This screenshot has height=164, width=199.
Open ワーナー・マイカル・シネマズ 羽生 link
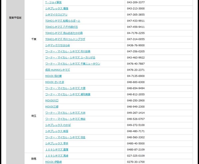click(65, 137)
